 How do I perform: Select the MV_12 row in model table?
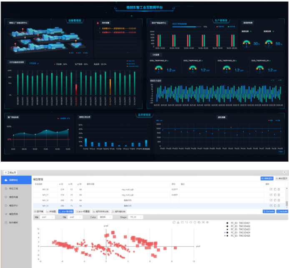pyautogui.click(x=125, y=200)
